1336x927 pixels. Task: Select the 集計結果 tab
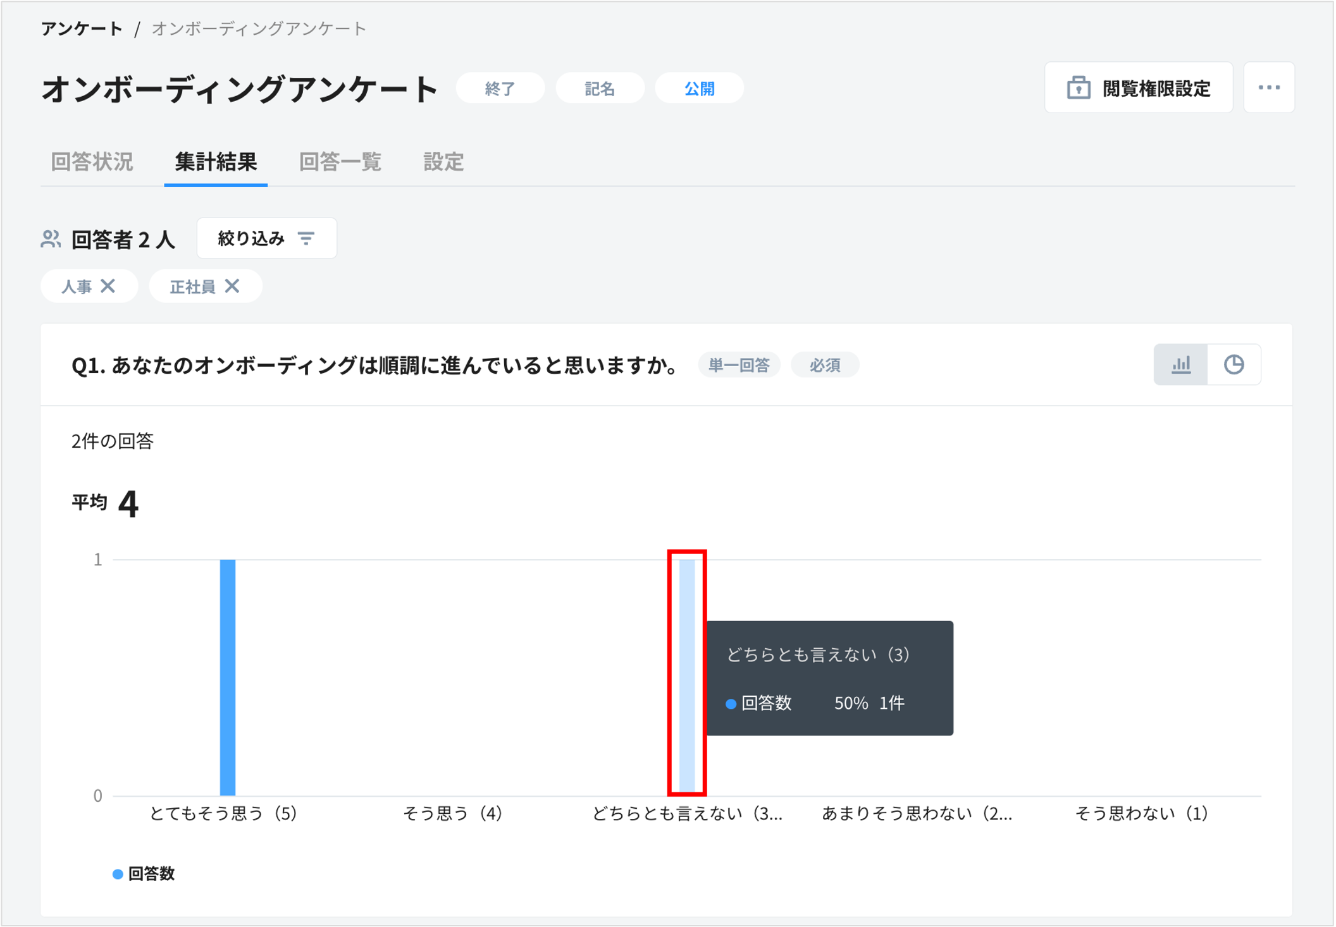click(x=216, y=163)
